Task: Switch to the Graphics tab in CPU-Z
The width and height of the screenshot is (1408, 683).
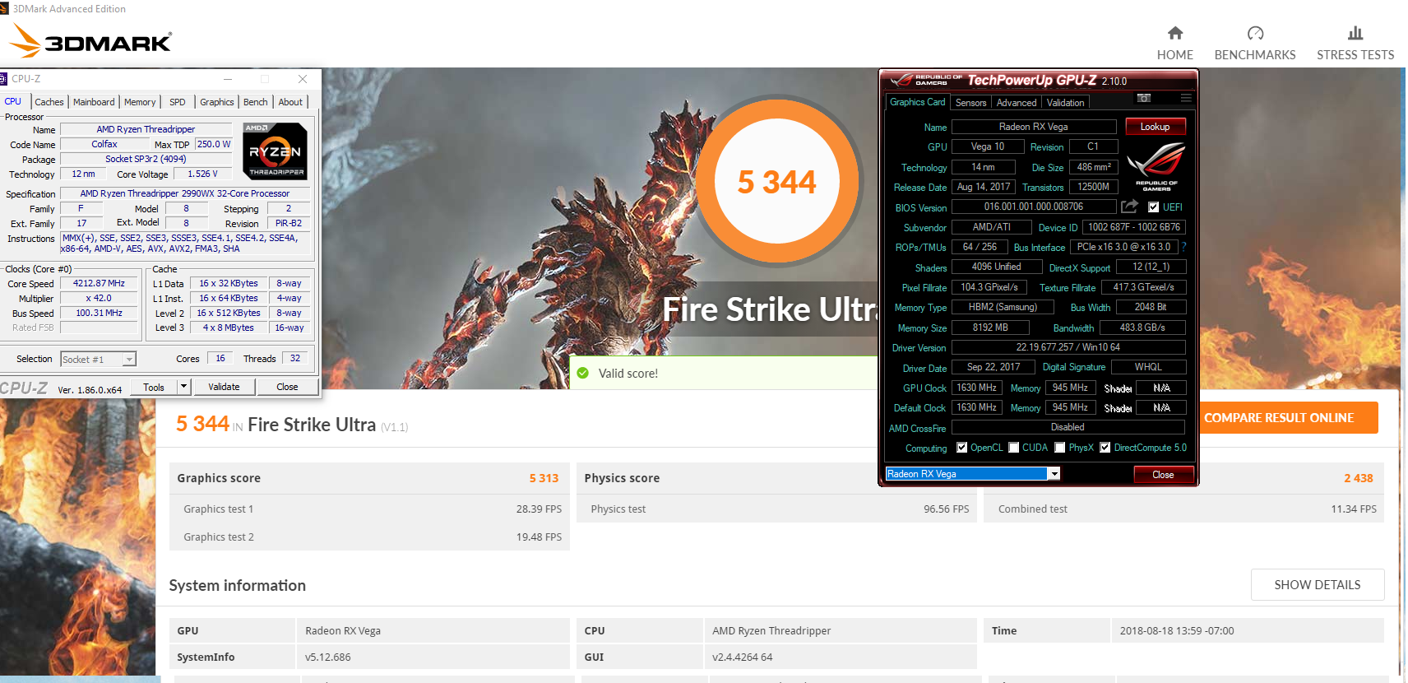Action: coord(217,102)
